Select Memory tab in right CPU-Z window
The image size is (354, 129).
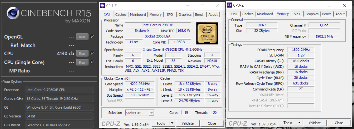coord(283,14)
